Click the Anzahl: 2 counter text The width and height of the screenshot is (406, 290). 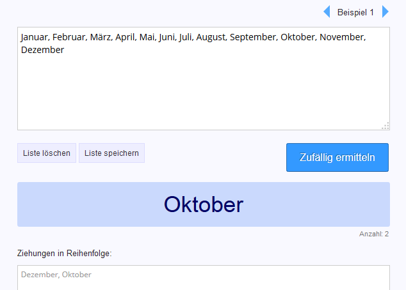coord(374,234)
